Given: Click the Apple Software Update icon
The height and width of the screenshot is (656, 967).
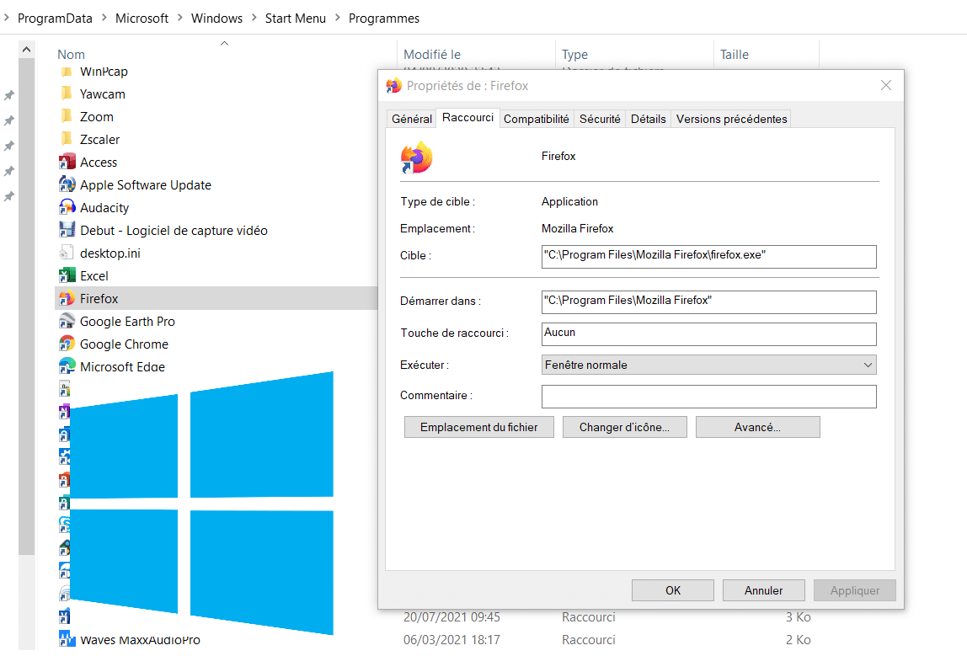Looking at the screenshot, I should 67,185.
